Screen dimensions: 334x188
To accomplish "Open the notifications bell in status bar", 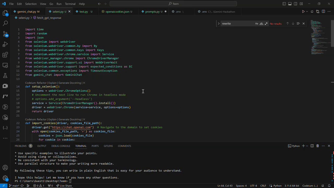I will point(329,186).
